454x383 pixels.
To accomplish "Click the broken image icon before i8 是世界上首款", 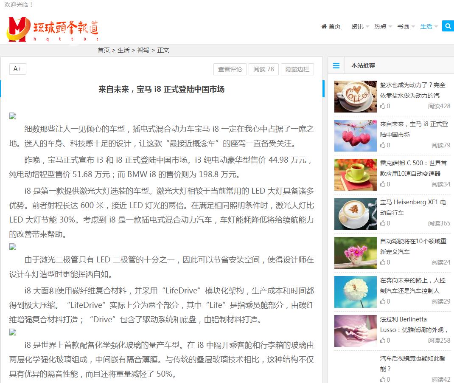I will [13, 332].
